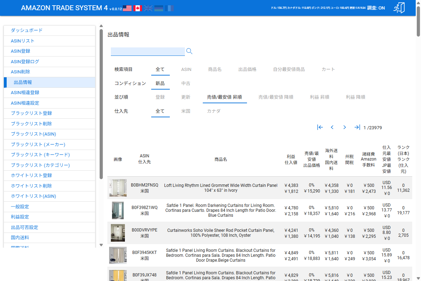This screenshot has width=421, height=281.
Task: Click the B0BHM2FNSQ curtain product thumbnail
Action: point(118,188)
